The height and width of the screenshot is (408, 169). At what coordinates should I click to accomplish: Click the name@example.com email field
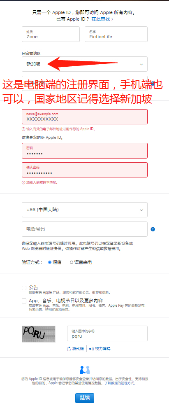(85, 117)
